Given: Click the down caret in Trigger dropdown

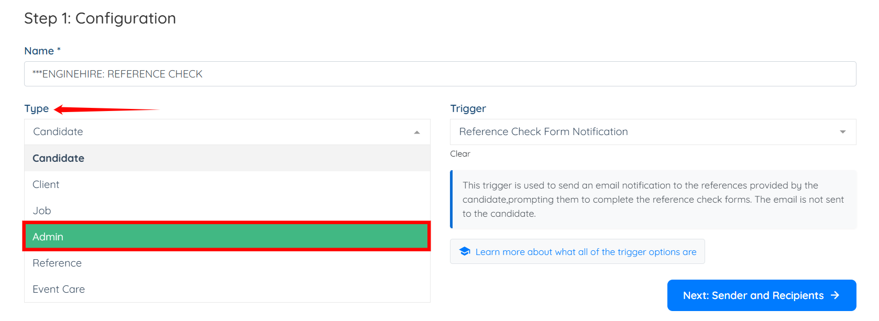Looking at the screenshot, I should (842, 132).
